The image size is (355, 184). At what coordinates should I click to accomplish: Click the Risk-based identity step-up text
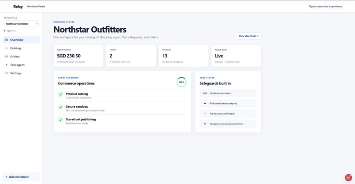(x=223, y=103)
